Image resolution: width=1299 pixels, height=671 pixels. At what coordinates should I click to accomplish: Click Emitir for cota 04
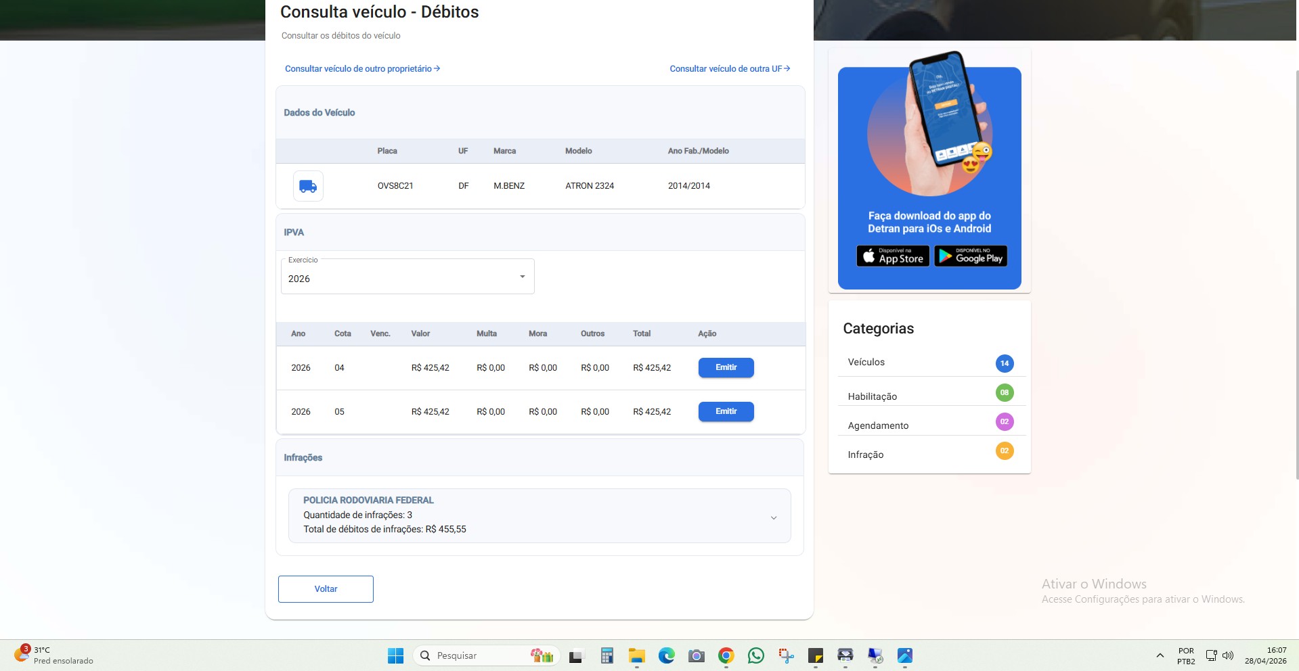click(726, 367)
